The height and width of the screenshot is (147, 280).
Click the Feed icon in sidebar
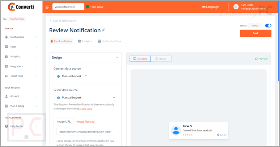click(7, 47)
